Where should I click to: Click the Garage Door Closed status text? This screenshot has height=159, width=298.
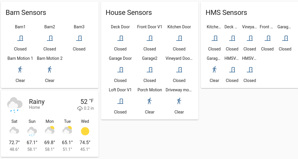pos(120,81)
